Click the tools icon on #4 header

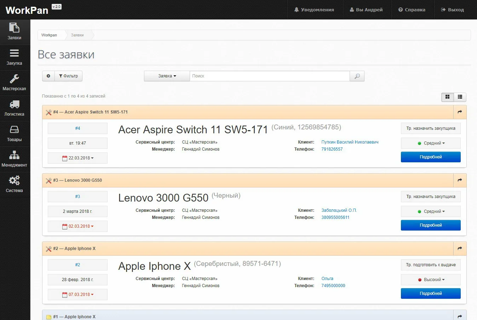[49, 112]
